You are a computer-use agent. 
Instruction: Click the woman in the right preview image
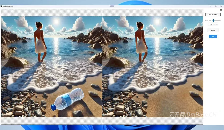pyautogui.click(x=141, y=42)
